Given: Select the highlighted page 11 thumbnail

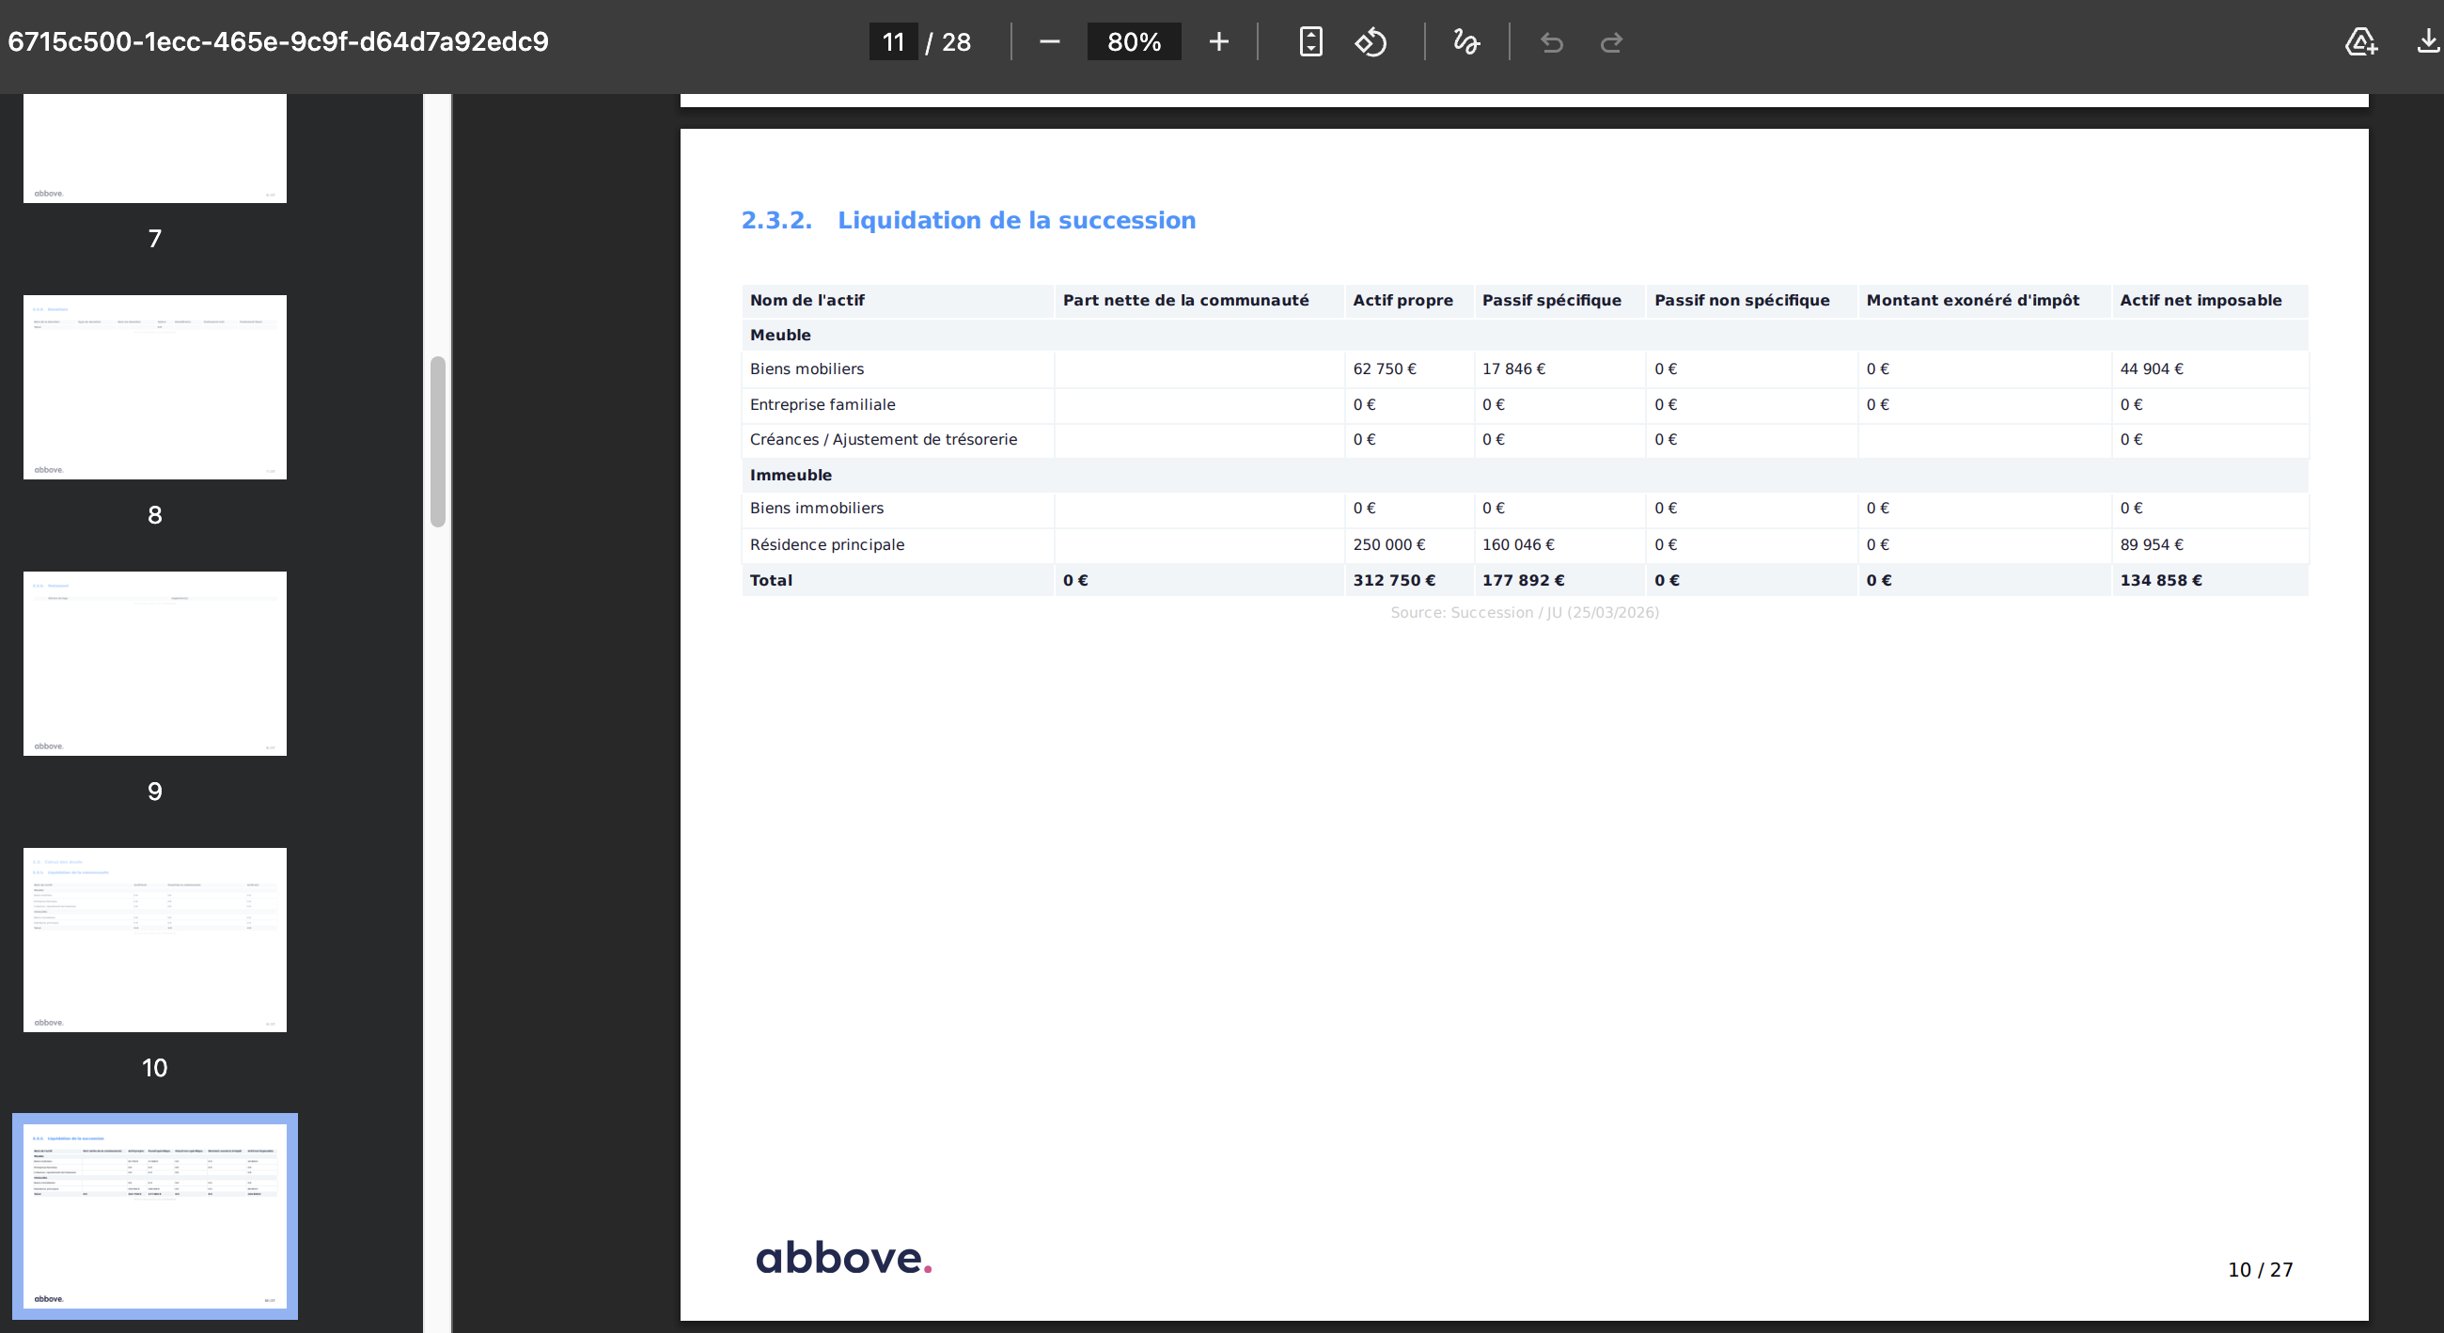Looking at the screenshot, I should pyautogui.click(x=155, y=1215).
